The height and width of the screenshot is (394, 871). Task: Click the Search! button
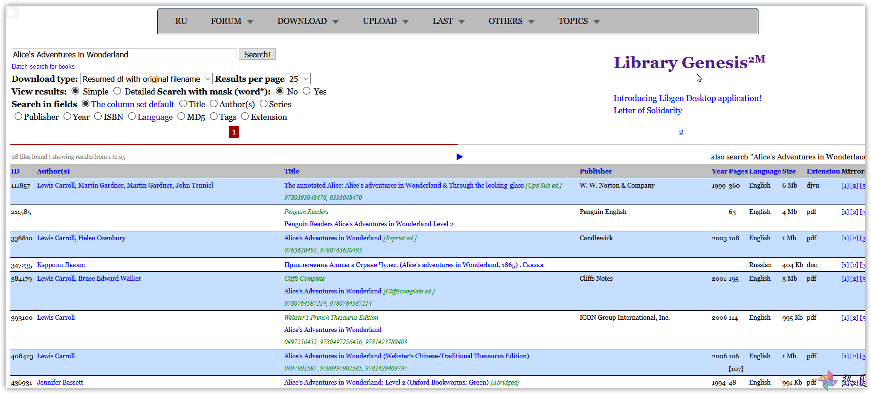pos(257,55)
